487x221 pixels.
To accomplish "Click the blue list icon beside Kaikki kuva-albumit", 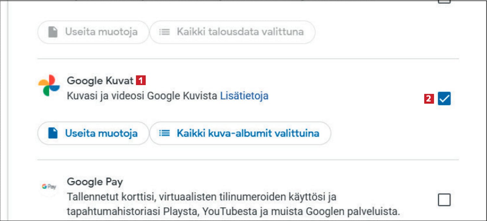I will [164, 133].
